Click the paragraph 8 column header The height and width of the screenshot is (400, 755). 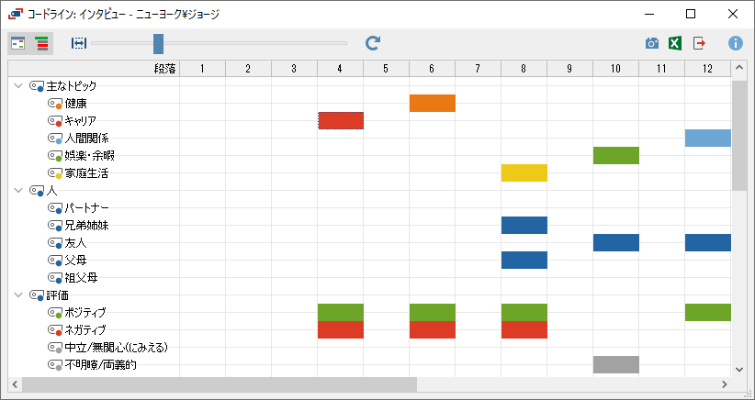[524, 68]
